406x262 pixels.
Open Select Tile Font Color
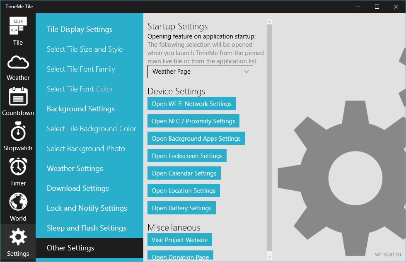(x=80, y=89)
